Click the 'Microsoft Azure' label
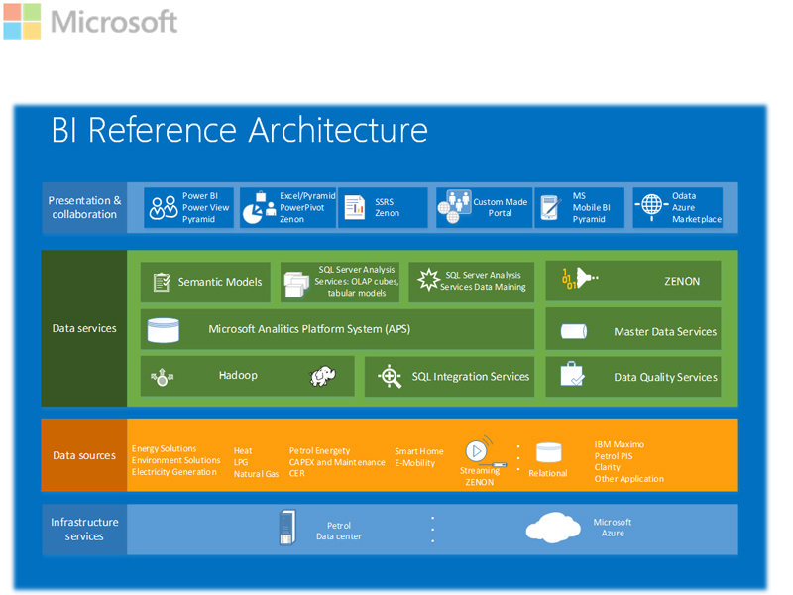Image resolution: width=793 pixels, height=595 pixels. point(613,528)
